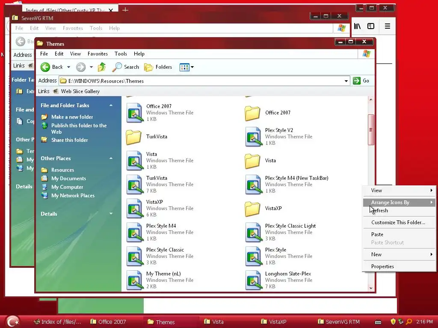The height and width of the screenshot is (328, 438).
Task: Expand the Address bar dropdown
Action: click(x=346, y=81)
